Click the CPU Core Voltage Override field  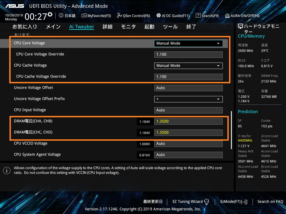[x=189, y=55]
